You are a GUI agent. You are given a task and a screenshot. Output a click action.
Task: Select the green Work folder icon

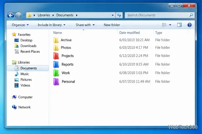56,73
